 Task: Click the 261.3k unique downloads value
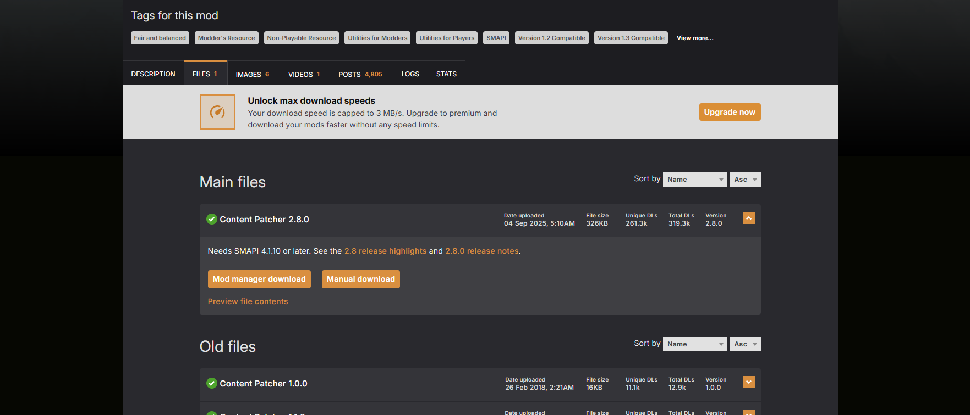coord(637,223)
